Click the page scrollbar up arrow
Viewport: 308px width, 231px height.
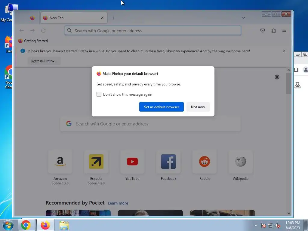[x=289, y=70]
